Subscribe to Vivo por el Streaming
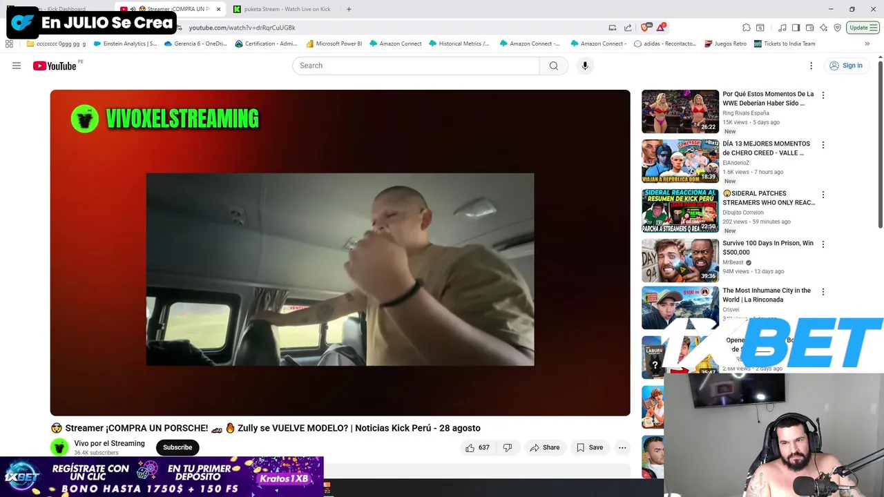This screenshot has width=884, height=497. point(177,447)
